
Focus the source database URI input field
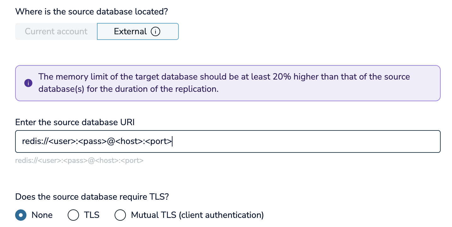coord(228,141)
